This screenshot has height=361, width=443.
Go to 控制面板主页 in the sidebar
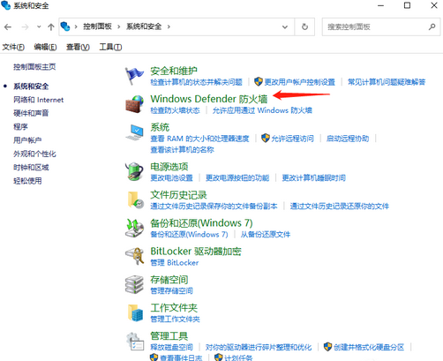34,67
